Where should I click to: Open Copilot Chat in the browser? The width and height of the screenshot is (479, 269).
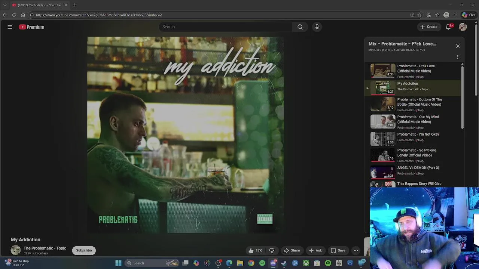[469, 15]
